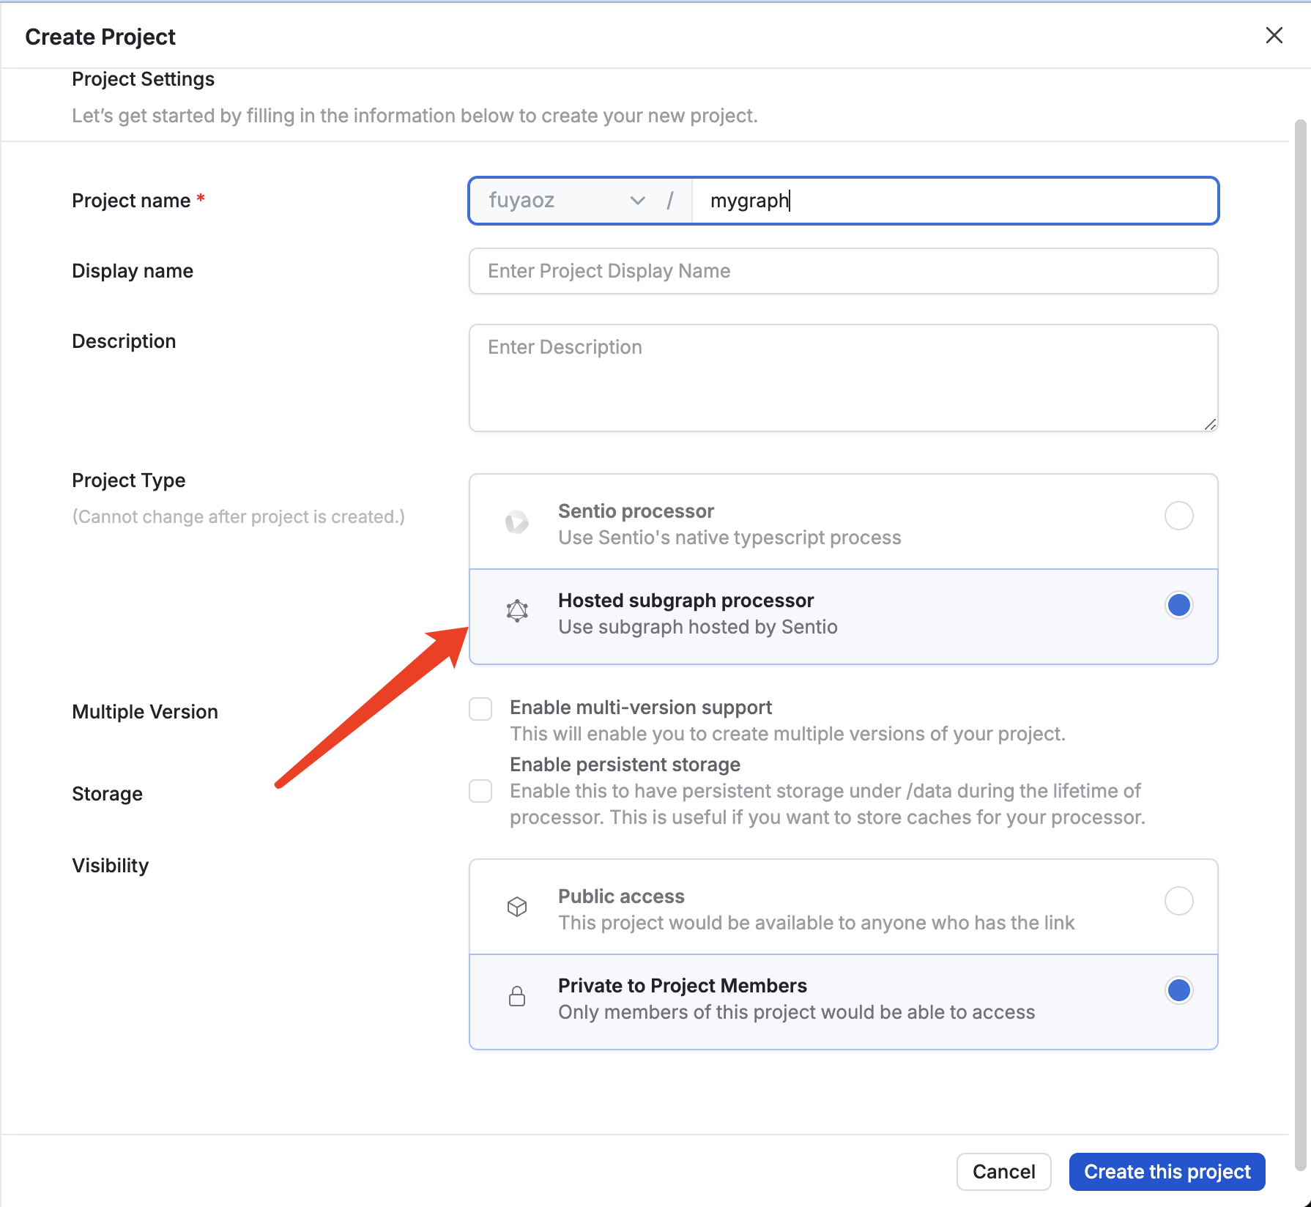The width and height of the screenshot is (1311, 1207).
Task: Click the project name field containing mygraph
Action: pyautogui.click(x=954, y=201)
